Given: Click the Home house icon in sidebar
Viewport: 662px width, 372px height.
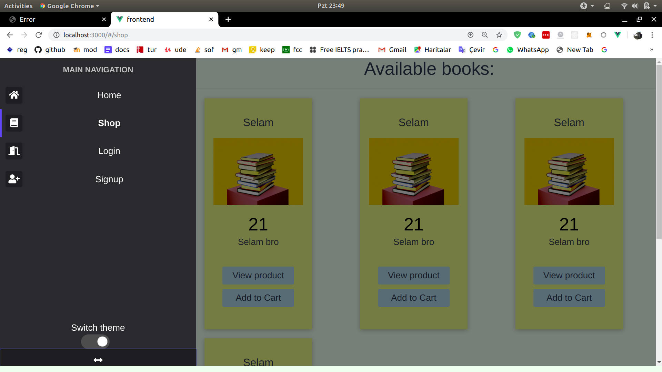Looking at the screenshot, I should (14, 95).
